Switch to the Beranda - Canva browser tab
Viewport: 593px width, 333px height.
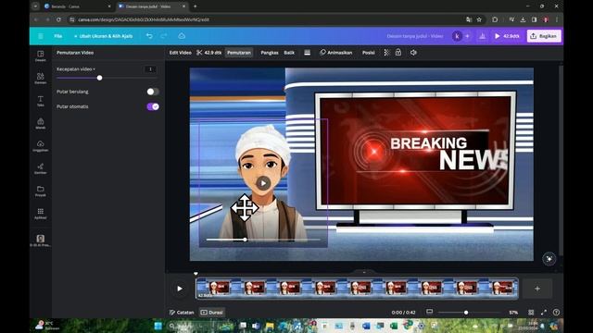pos(78,6)
